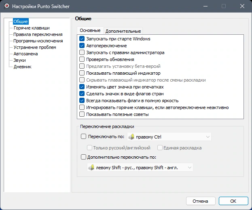Image resolution: width=252 pixels, height=210 pixels.
Task: Toggle the Автопереключение checkbox
Action: pos(82,46)
